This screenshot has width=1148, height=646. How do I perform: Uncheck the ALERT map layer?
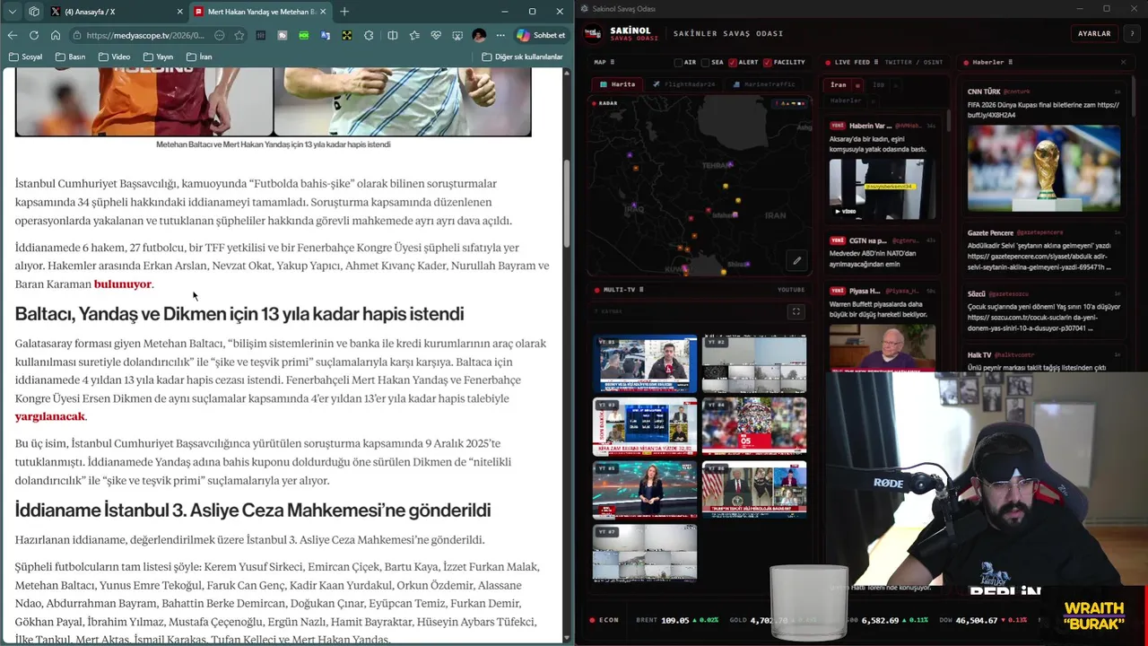[733, 62]
